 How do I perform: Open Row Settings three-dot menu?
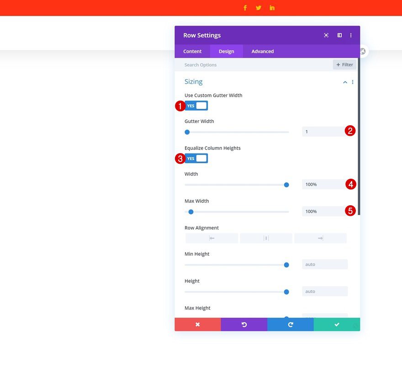point(351,35)
